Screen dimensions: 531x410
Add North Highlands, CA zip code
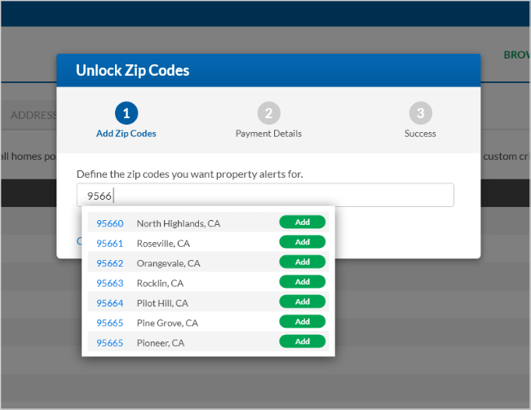(x=302, y=223)
